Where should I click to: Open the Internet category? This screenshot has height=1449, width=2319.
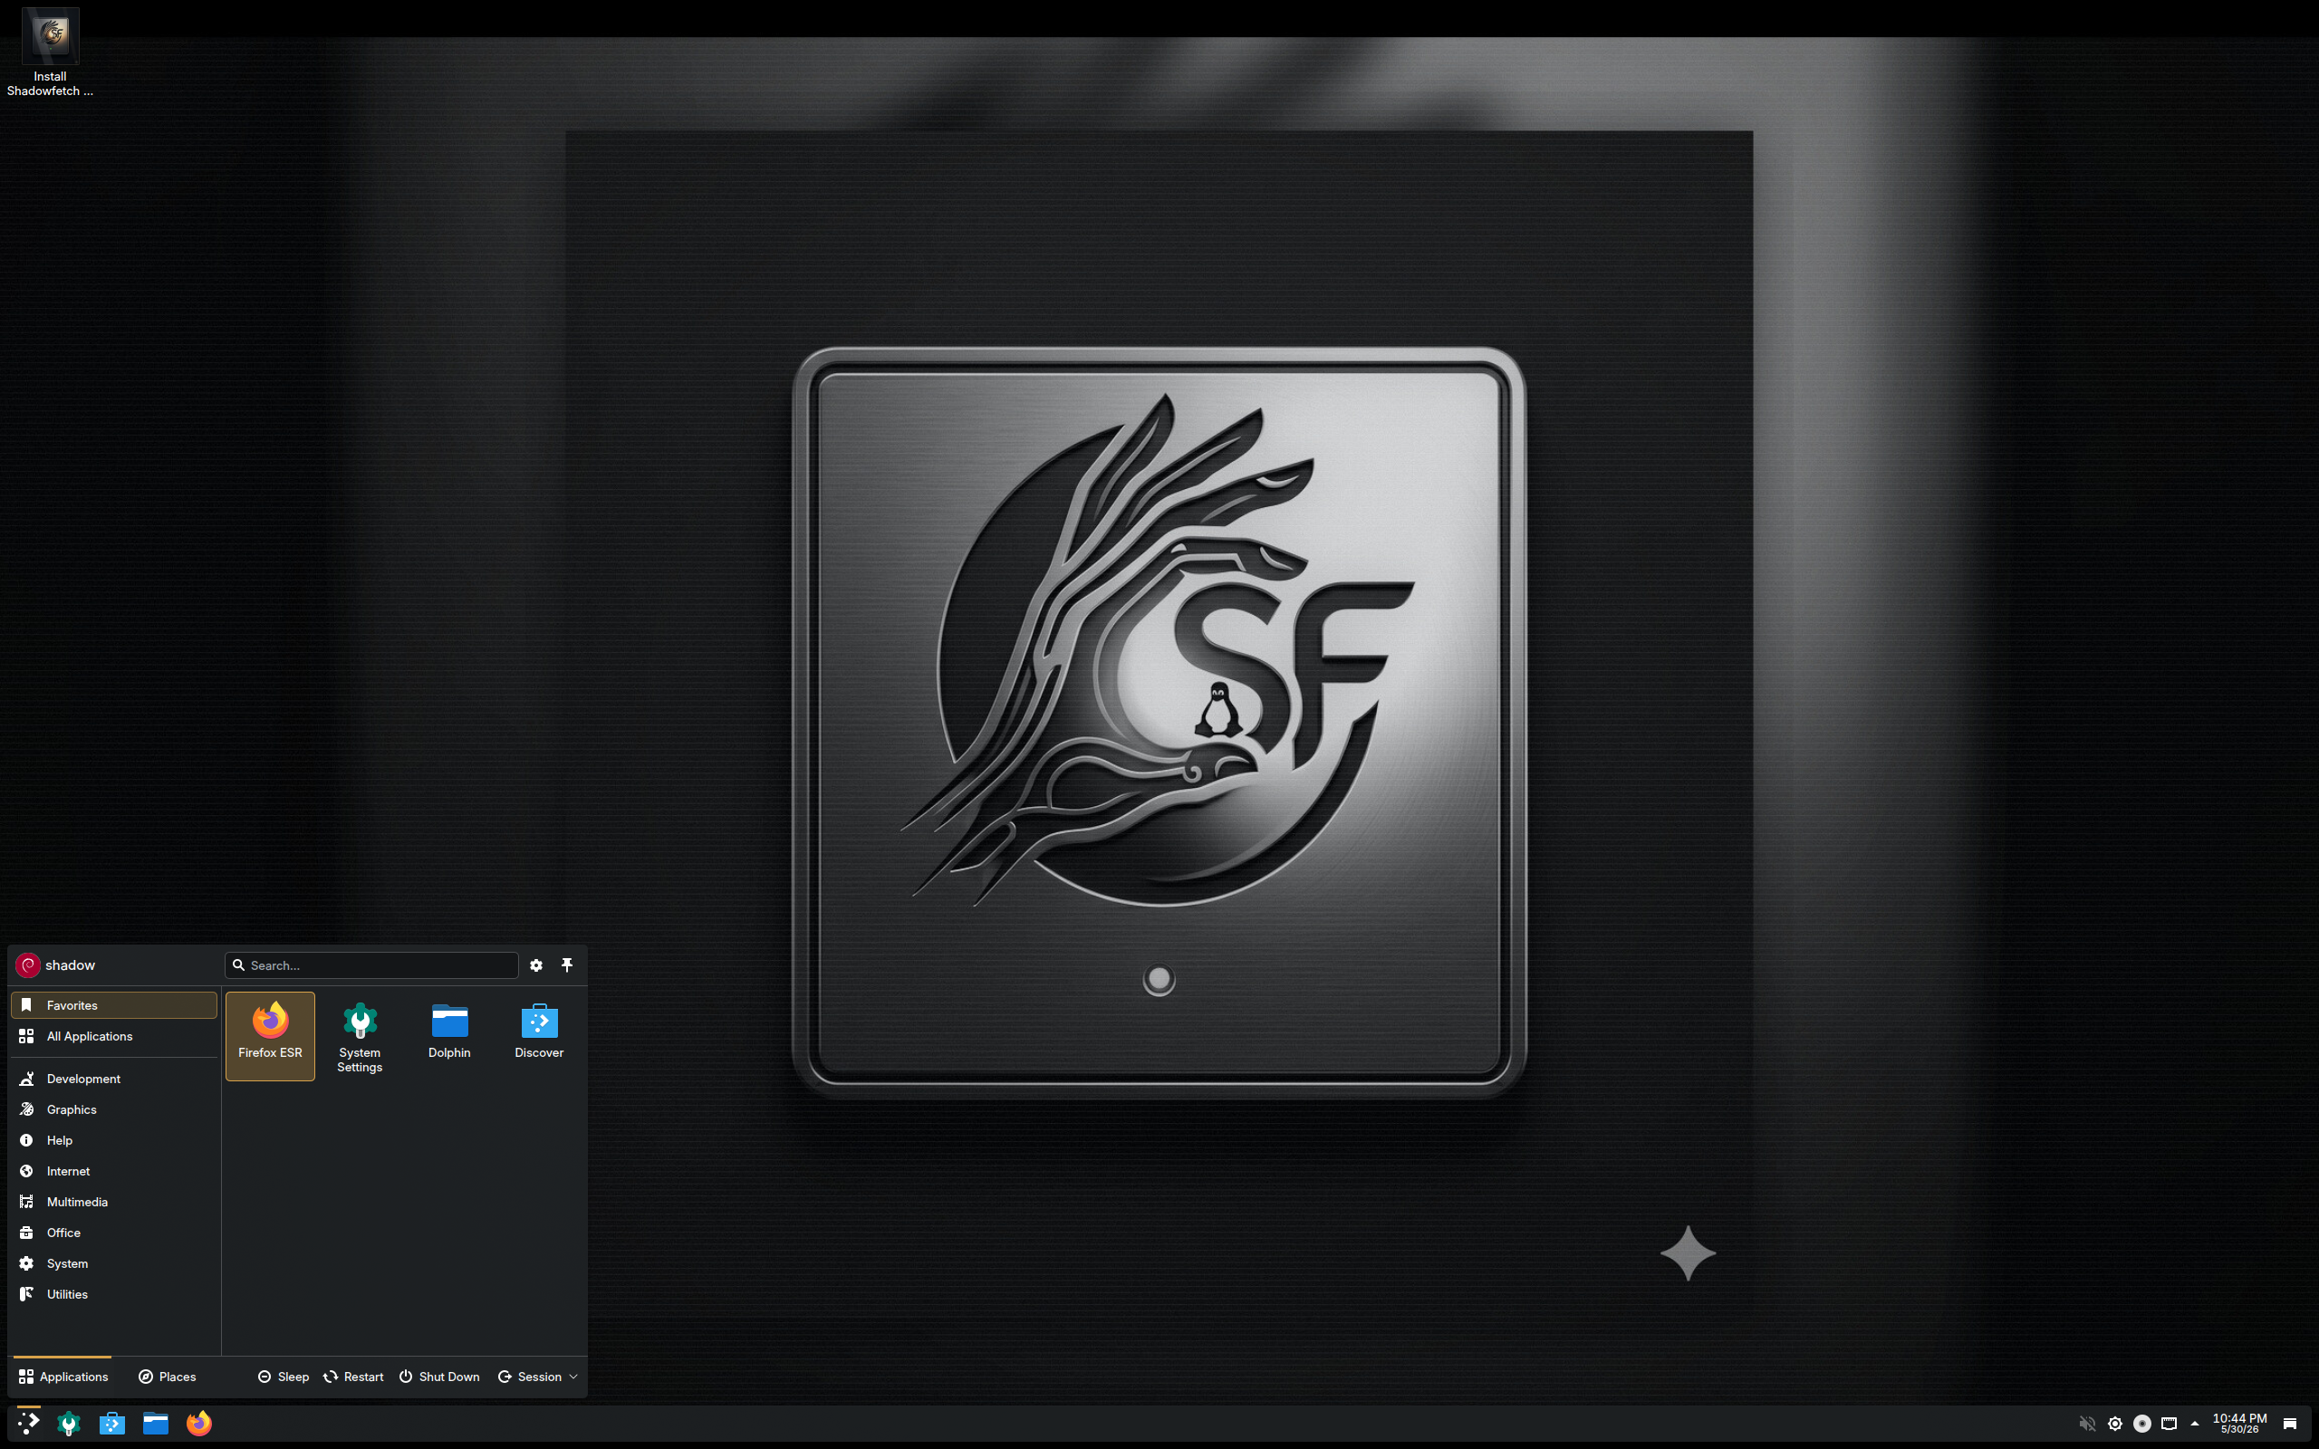pyautogui.click(x=114, y=1171)
